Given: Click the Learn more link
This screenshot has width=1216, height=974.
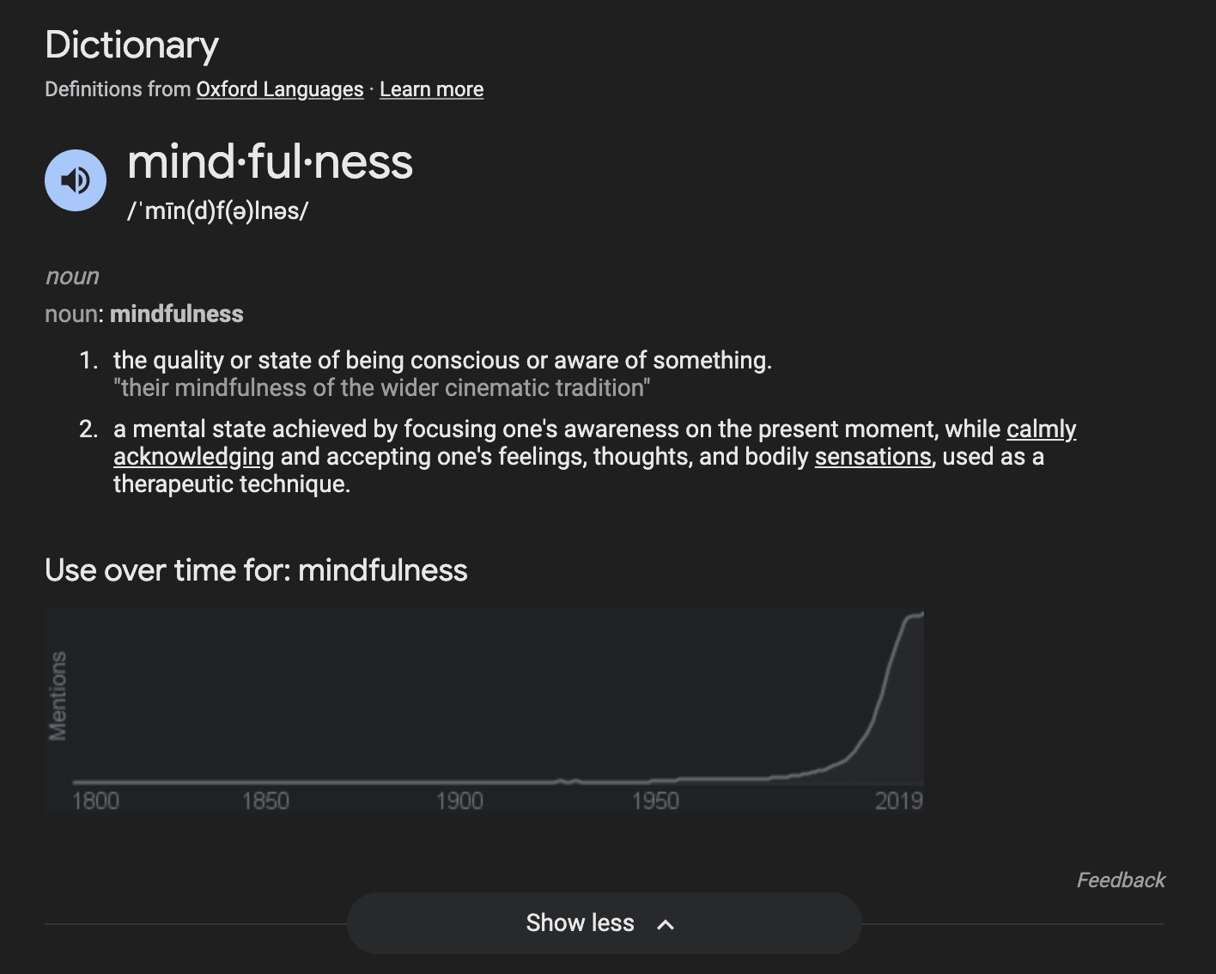Looking at the screenshot, I should [x=431, y=89].
